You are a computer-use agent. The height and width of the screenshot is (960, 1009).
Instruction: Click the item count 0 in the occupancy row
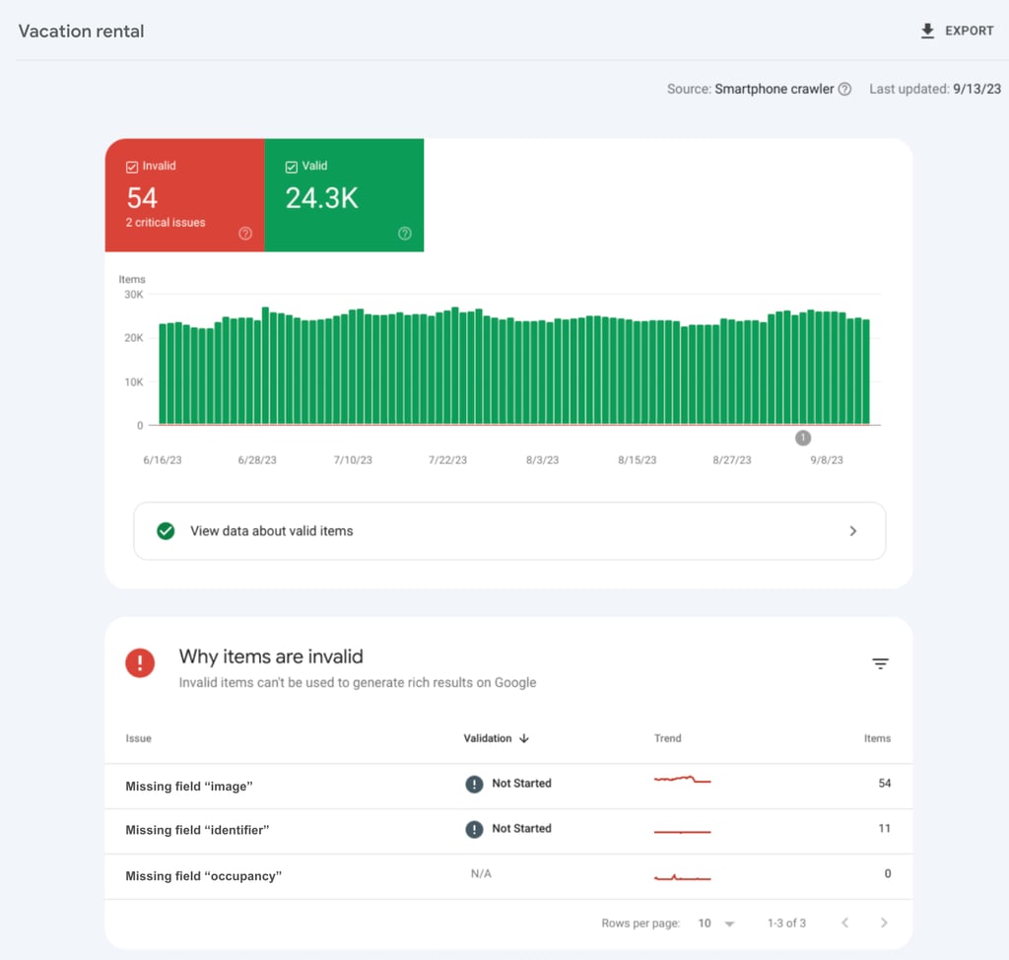888,873
